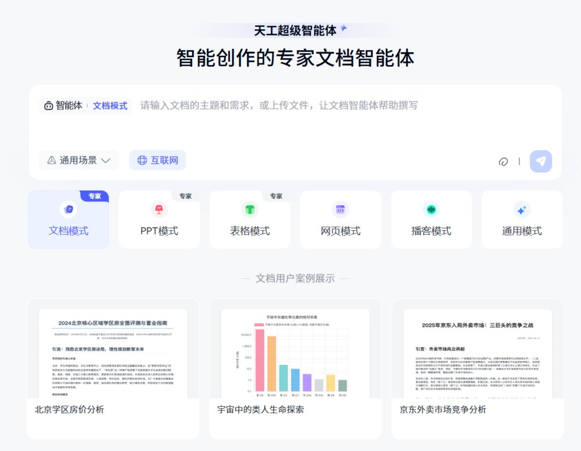Viewport: 581px width, 451px height.
Task: Expand the 通用场景 scenario dropdown
Action: point(78,160)
